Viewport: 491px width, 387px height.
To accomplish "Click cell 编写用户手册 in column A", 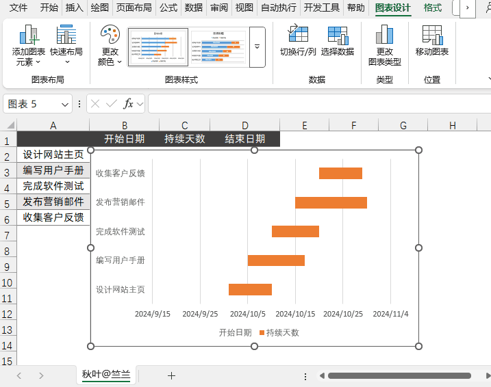I will click(x=53, y=170).
